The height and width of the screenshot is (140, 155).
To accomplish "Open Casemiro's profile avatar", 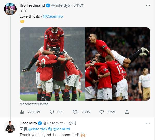I will point(10,127).
